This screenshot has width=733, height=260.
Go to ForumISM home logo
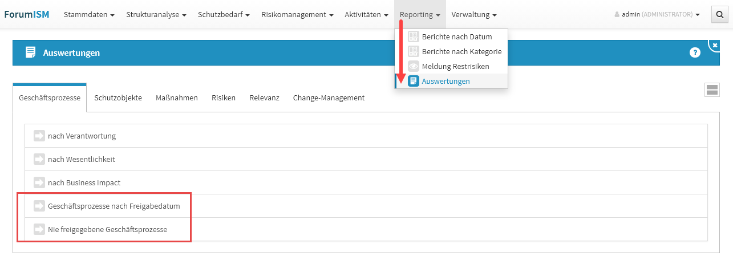pyautogui.click(x=27, y=15)
